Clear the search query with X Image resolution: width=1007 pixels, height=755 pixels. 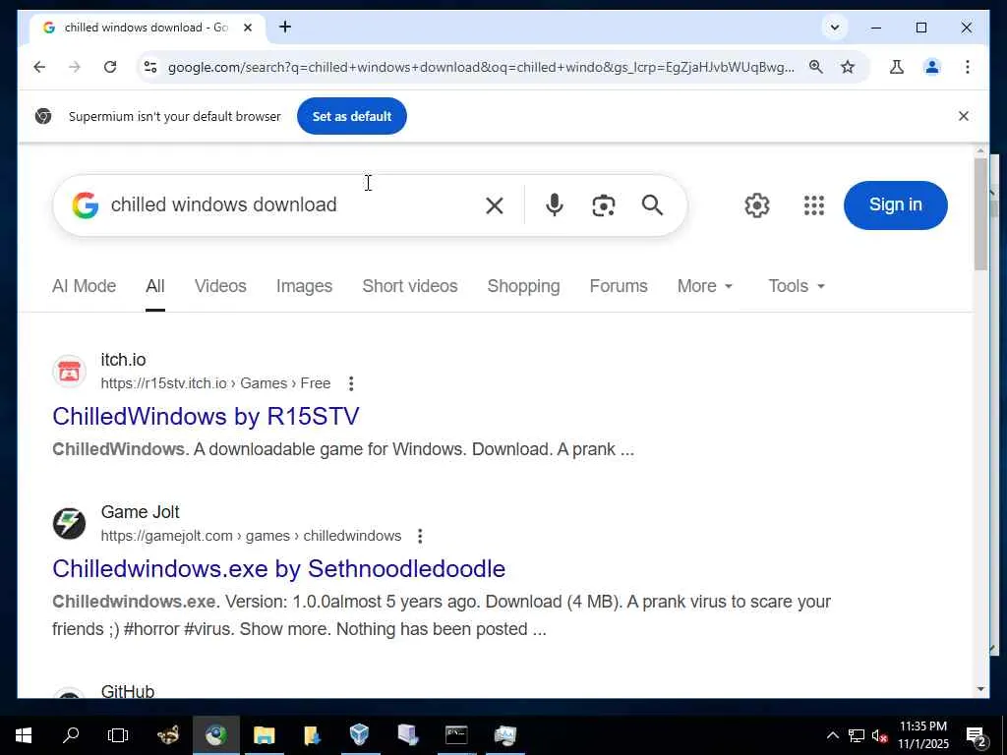pos(495,205)
